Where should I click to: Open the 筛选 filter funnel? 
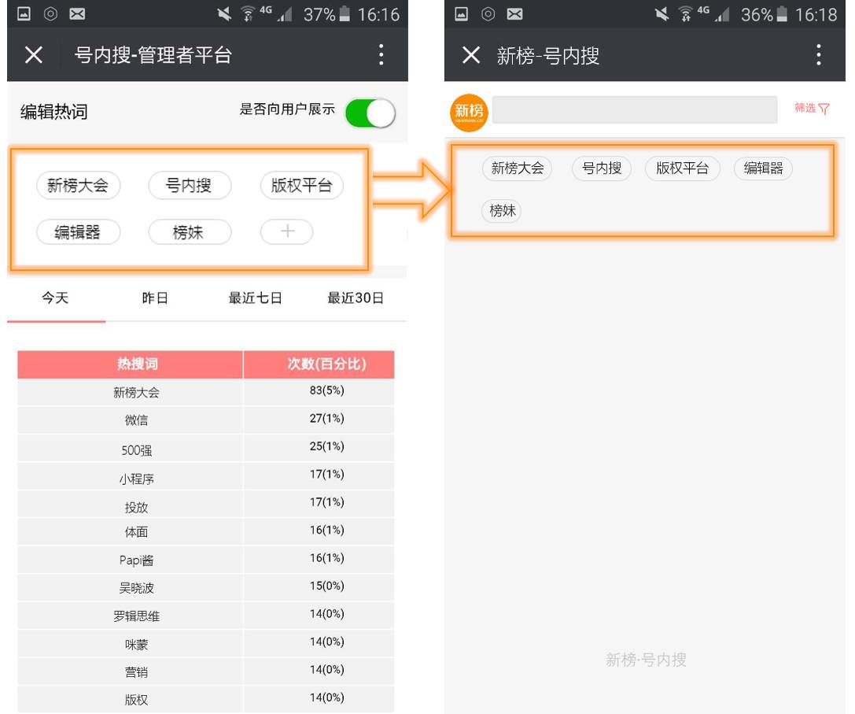coord(813,109)
